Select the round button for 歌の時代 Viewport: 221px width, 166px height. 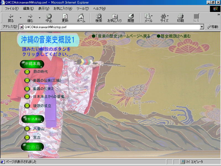(27, 72)
